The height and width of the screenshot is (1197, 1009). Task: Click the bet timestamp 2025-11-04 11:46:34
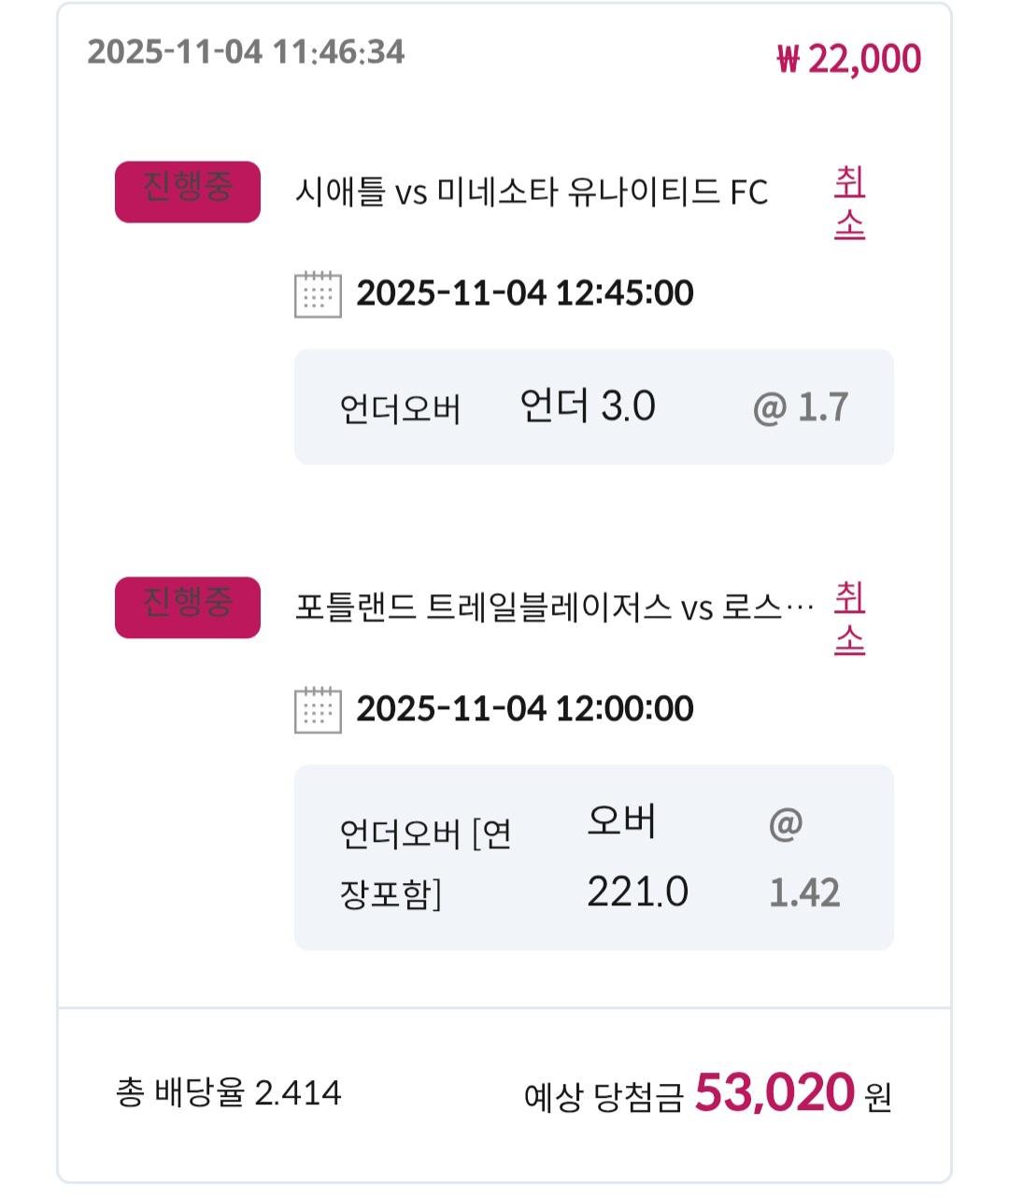tap(246, 51)
